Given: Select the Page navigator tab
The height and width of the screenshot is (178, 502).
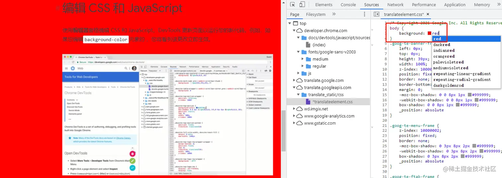Looking at the screenshot, I should [294, 14].
